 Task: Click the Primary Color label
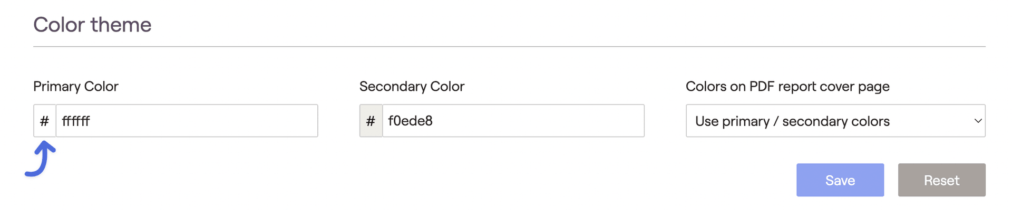pos(76,86)
